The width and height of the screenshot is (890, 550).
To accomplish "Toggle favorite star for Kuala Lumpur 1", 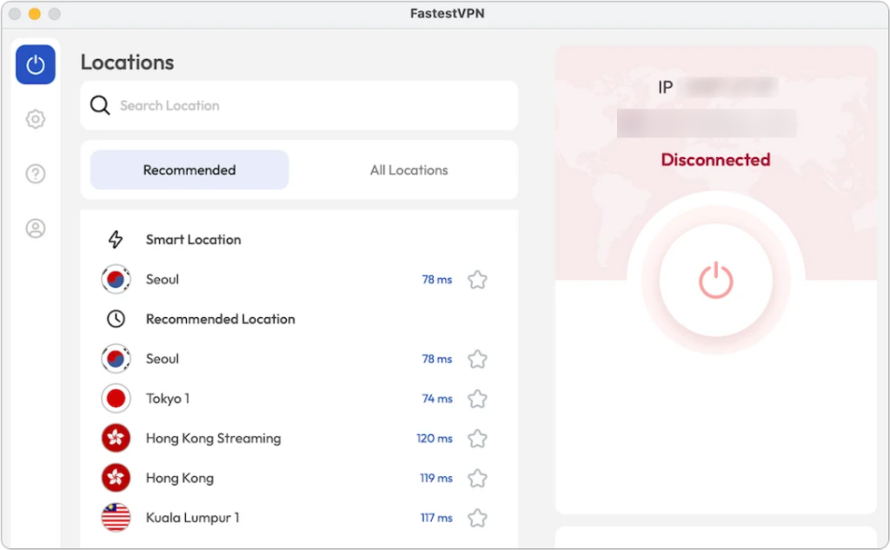I will 477,518.
